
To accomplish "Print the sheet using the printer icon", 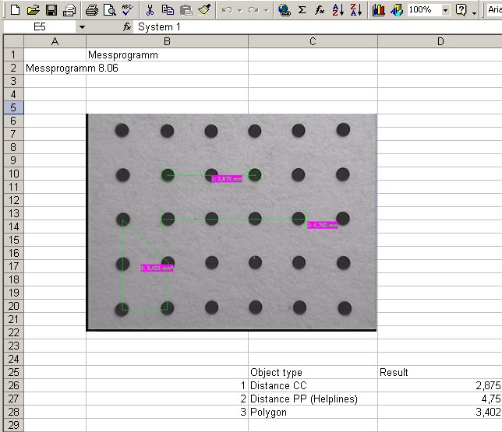I will pos(91,10).
